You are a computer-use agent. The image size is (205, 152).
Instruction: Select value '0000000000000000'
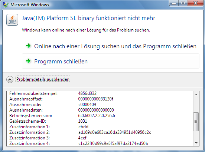pos(96,110)
